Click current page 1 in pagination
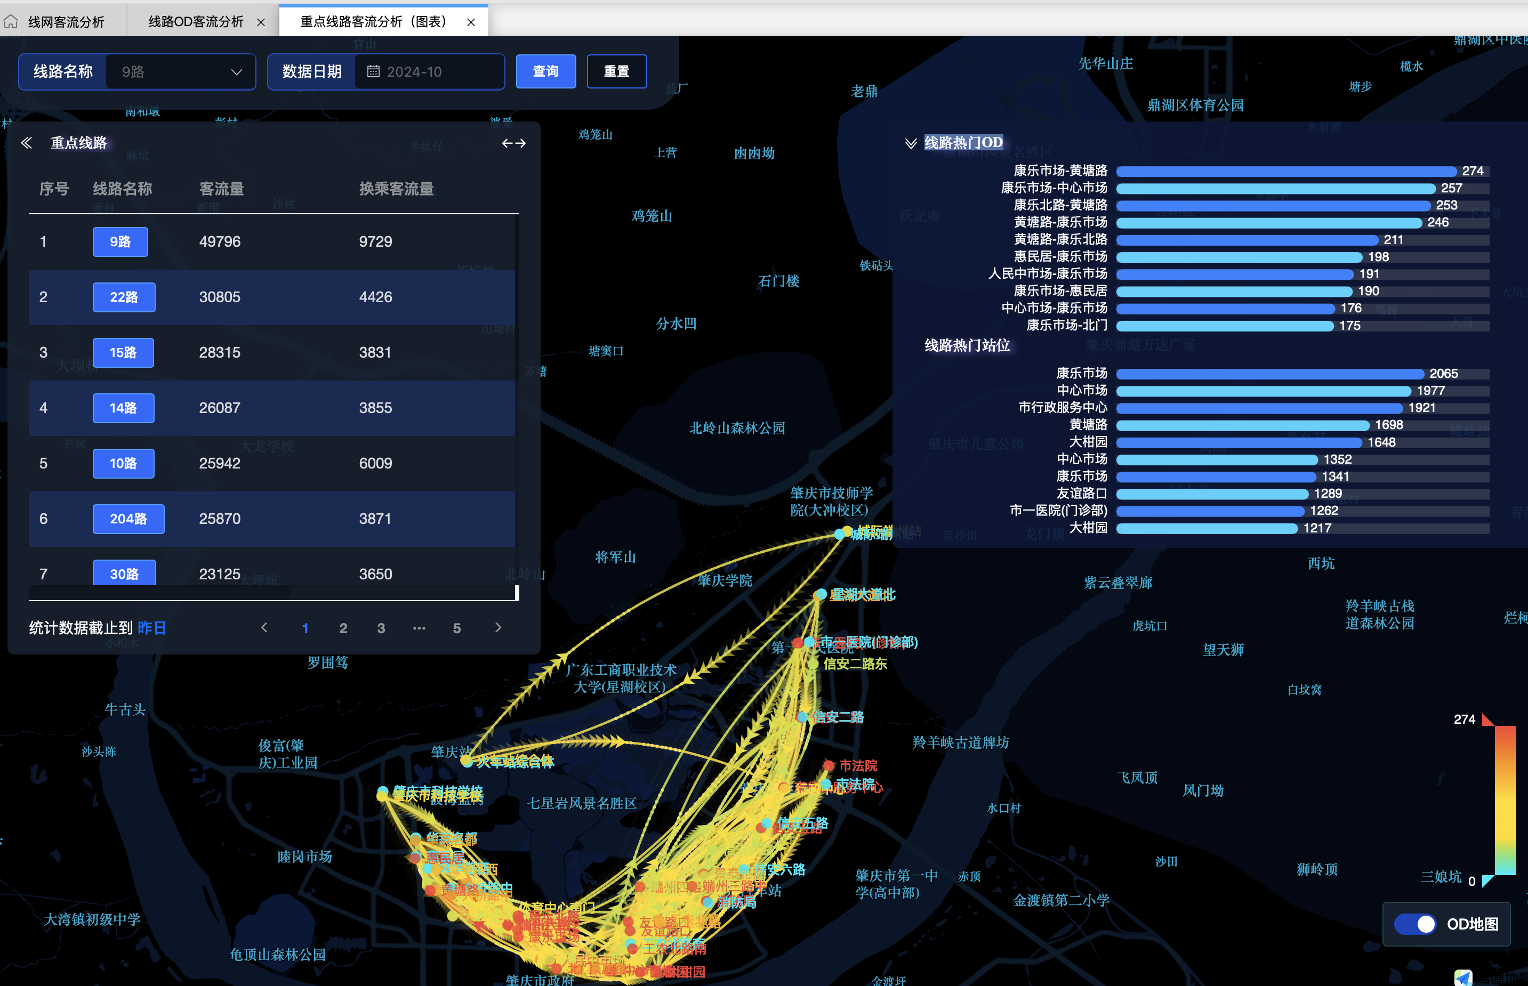The image size is (1528, 986). (305, 628)
